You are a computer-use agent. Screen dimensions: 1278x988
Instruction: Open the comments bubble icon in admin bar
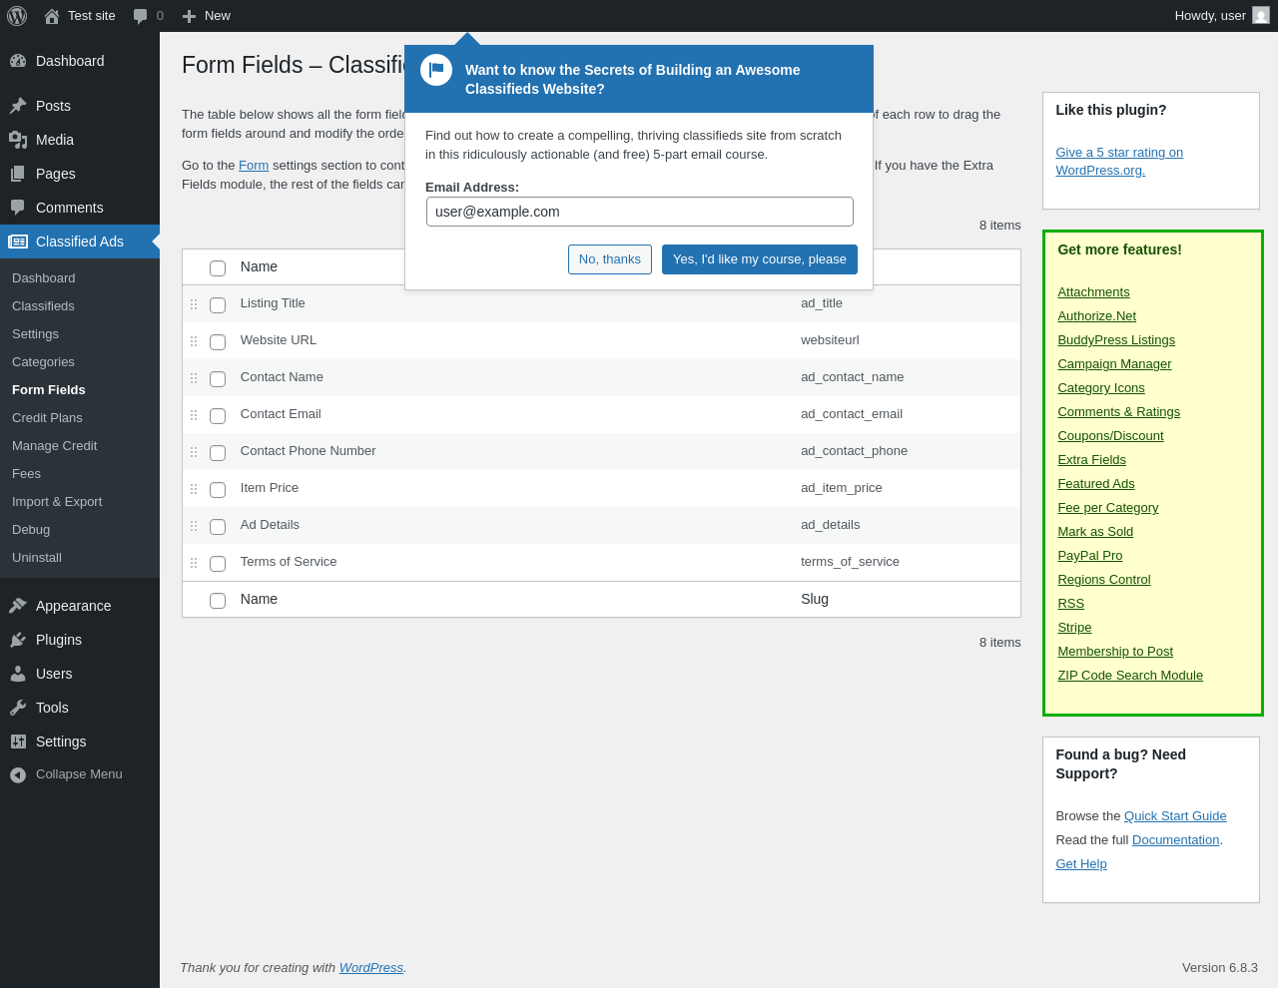[141, 16]
